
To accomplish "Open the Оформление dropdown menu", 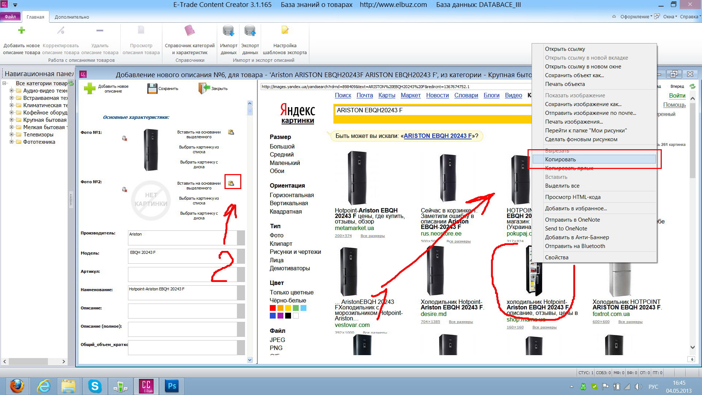I will point(636,17).
